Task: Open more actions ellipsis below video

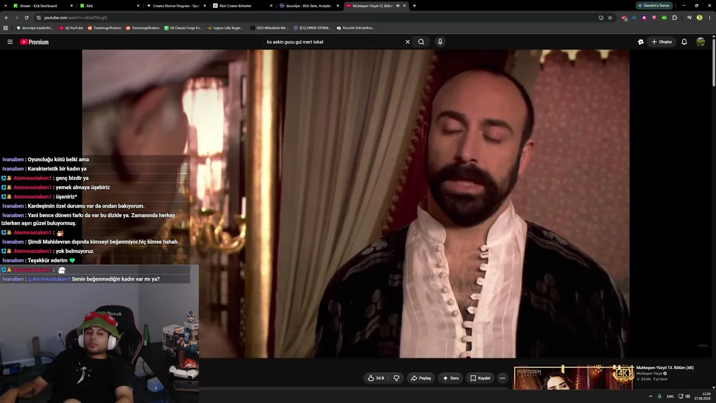Action: coord(502,378)
